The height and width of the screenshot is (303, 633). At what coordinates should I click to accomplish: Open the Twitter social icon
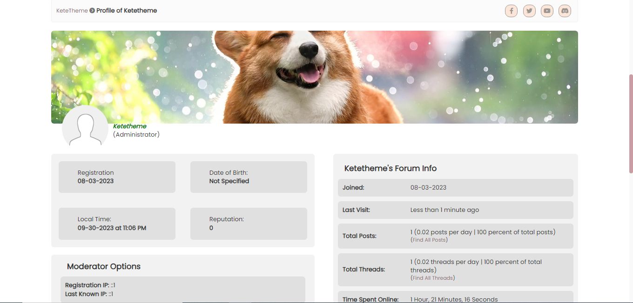point(529,11)
